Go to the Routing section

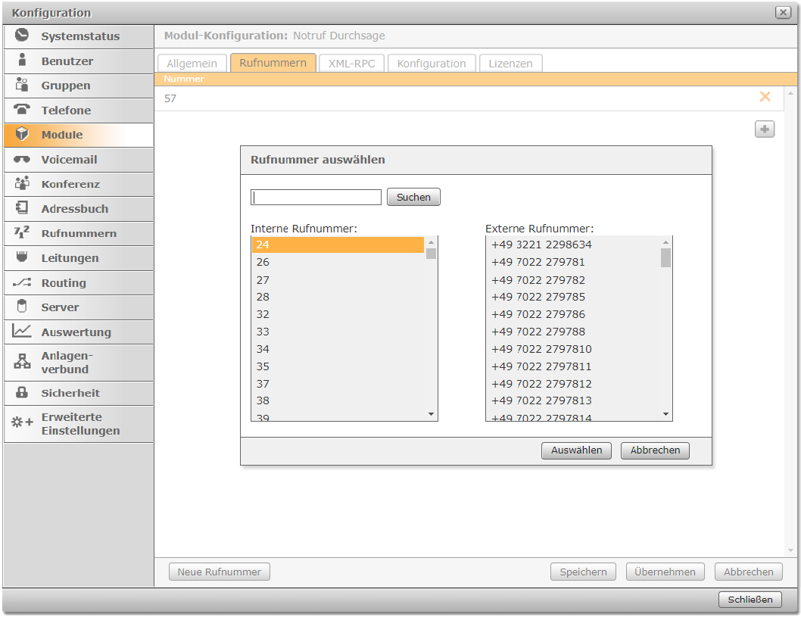(79, 283)
